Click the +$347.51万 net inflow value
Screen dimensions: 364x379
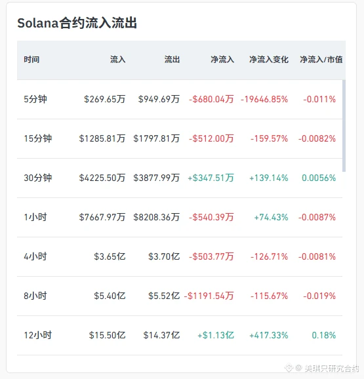coord(211,178)
